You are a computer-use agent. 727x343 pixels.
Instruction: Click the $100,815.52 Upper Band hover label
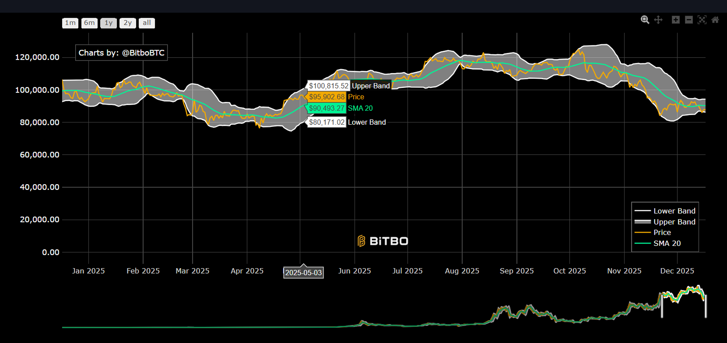pos(349,86)
